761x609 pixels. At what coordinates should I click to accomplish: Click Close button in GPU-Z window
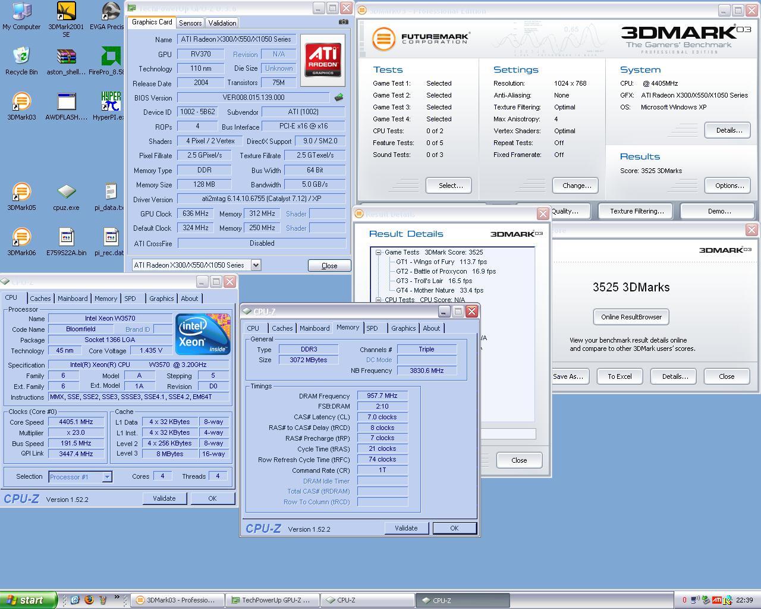coord(329,266)
